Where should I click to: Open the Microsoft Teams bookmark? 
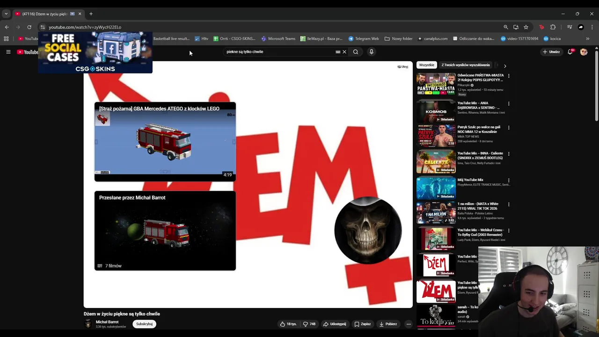point(278,39)
